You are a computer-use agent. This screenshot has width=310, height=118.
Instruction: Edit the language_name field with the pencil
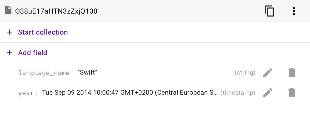pos(268,73)
